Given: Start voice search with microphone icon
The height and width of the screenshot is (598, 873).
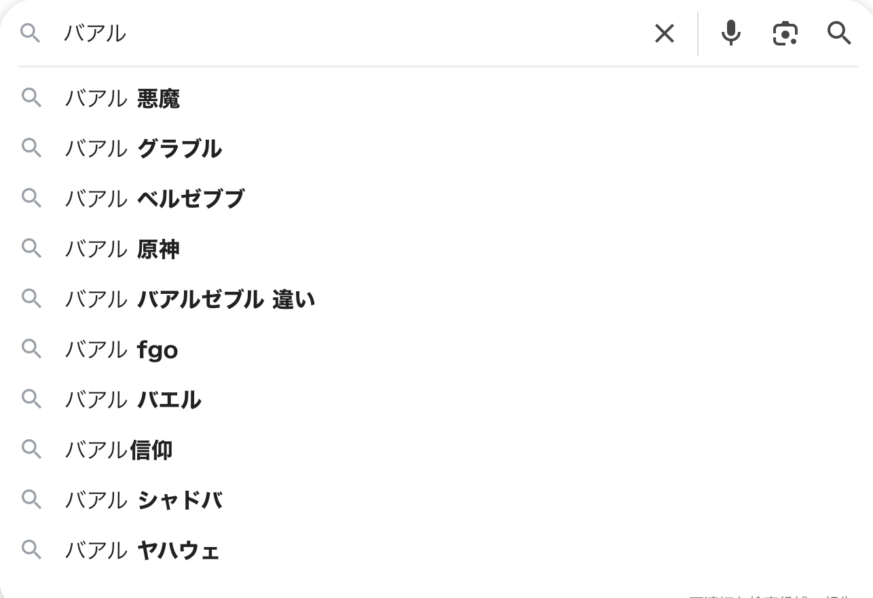Looking at the screenshot, I should 730,33.
